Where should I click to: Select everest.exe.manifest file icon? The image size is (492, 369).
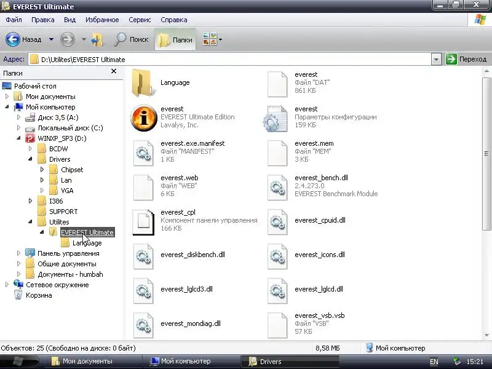pyautogui.click(x=143, y=153)
